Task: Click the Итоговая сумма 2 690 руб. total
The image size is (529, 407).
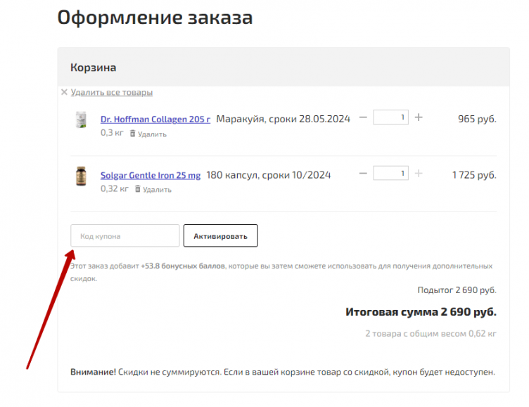Action: (421, 312)
